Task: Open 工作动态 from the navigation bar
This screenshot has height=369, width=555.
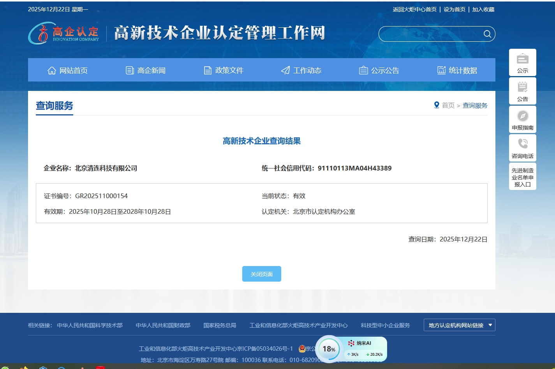Action: [301, 70]
